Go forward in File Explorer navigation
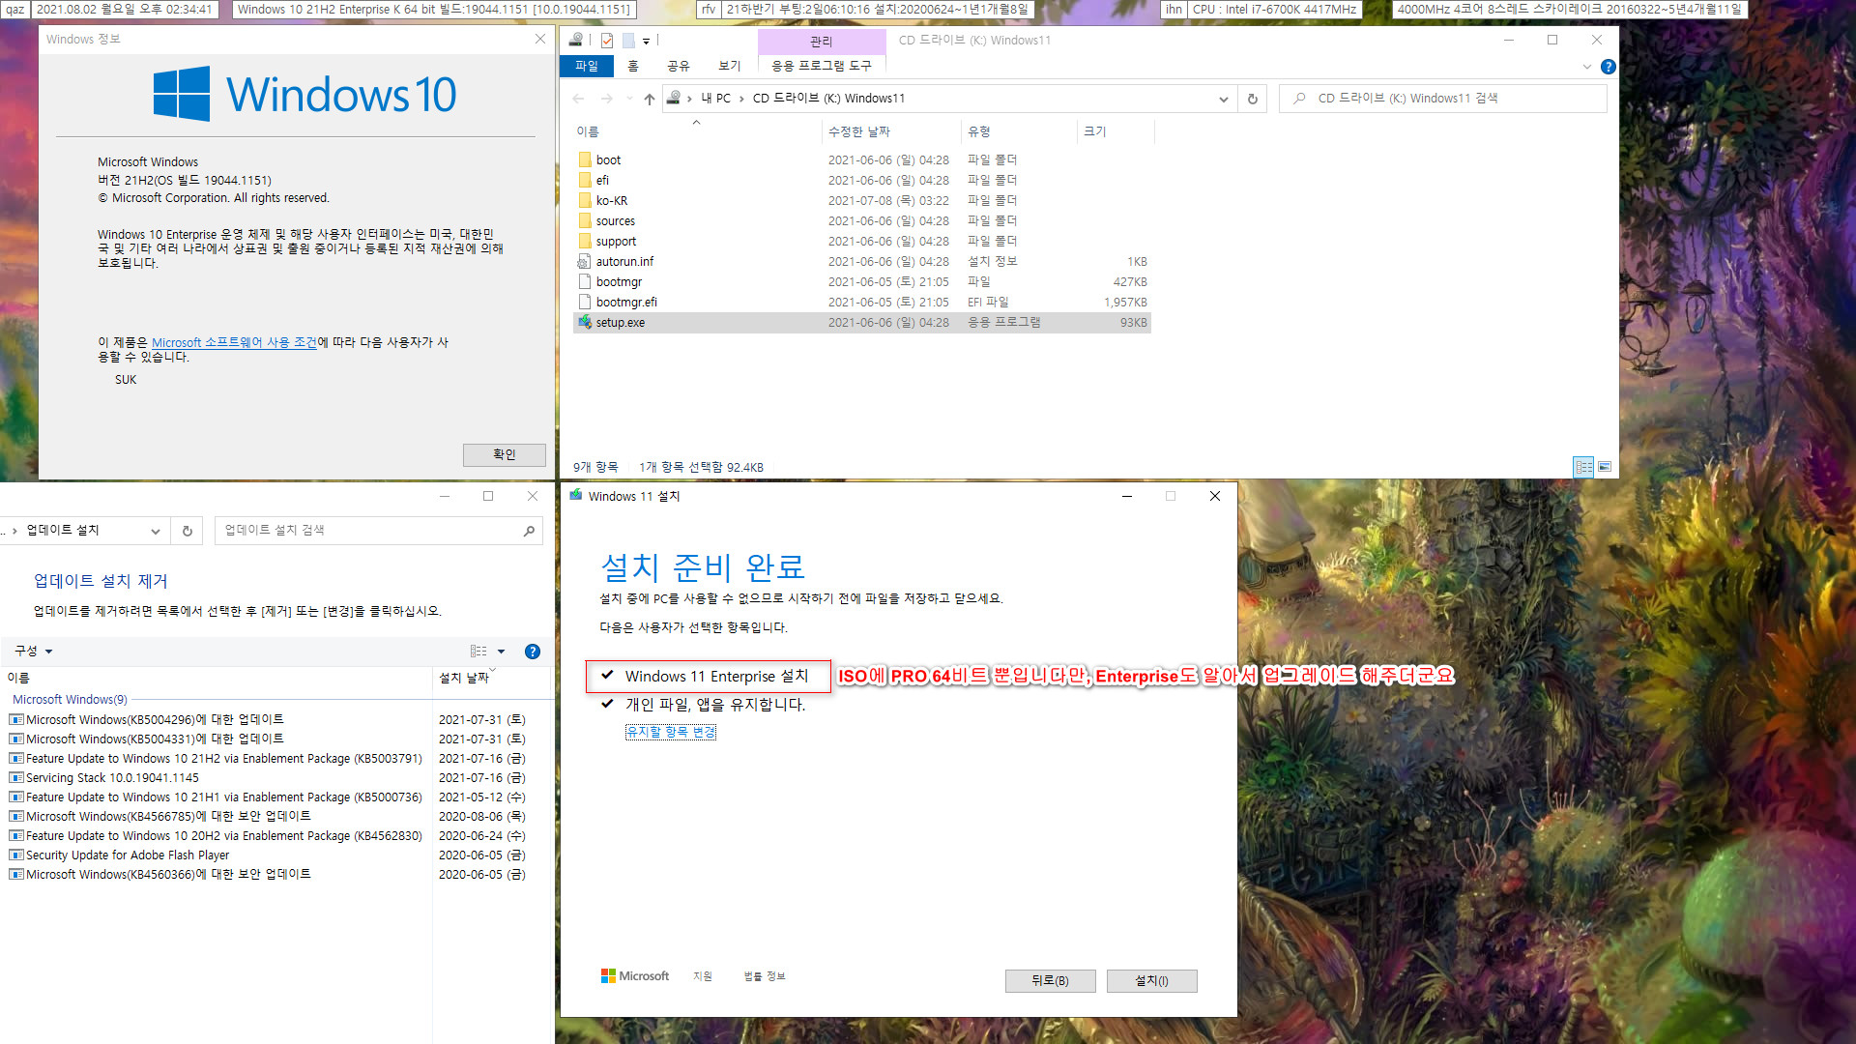 click(607, 99)
